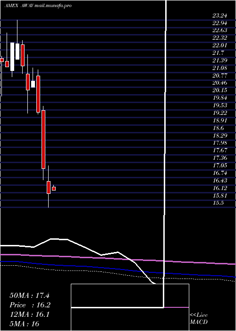Click the 22.01 price axis label
The image size is (236, 331).
(x=219, y=45)
